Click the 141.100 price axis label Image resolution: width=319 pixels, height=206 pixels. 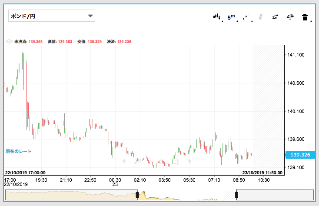pos(296,55)
